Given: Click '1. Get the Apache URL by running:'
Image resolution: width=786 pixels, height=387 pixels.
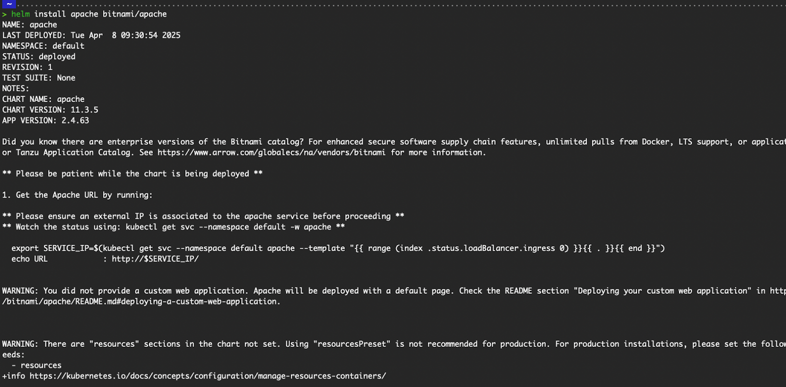Looking at the screenshot, I should 77,195.
